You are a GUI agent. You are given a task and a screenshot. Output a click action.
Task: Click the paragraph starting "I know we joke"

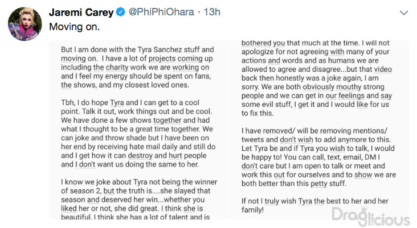click(x=139, y=200)
